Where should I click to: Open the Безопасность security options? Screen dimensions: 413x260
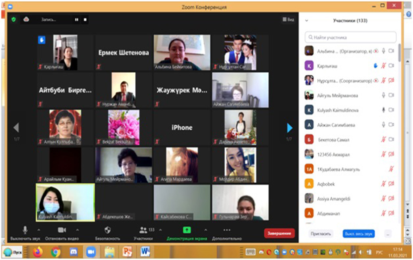(x=108, y=233)
